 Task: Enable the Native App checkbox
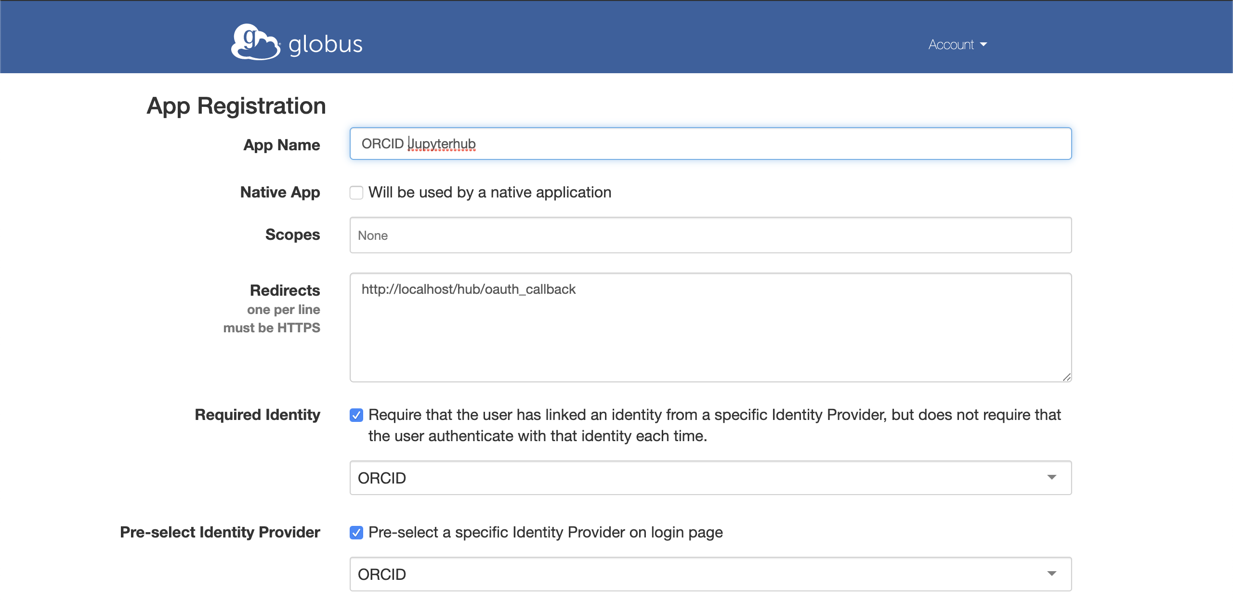pos(356,193)
